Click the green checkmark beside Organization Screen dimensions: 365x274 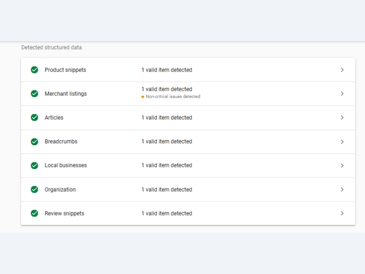tap(34, 190)
